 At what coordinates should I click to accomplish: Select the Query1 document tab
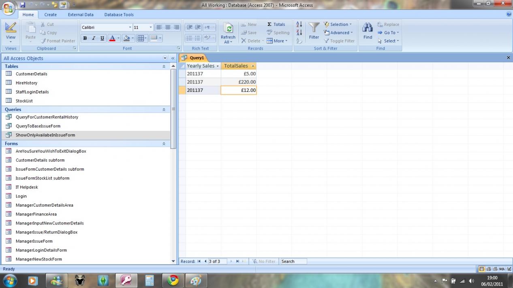(194, 58)
